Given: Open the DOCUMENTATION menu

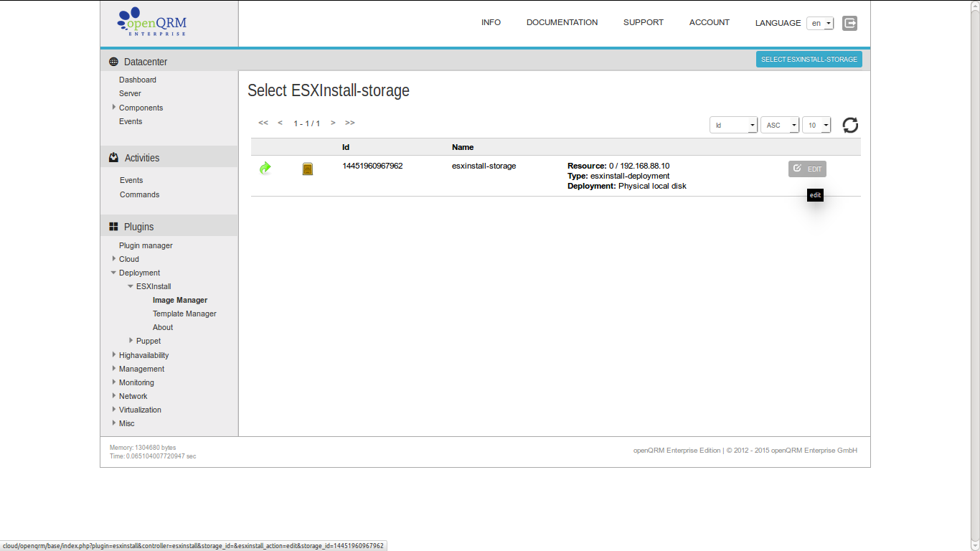Looking at the screenshot, I should click(562, 23).
